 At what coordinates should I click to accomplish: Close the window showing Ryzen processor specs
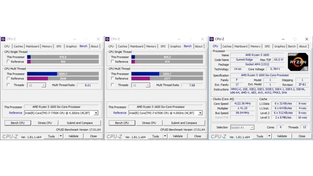(x=306, y=39)
